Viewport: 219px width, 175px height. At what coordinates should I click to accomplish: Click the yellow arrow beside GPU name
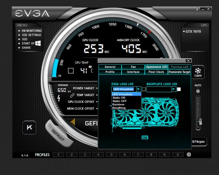pos(73,122)
